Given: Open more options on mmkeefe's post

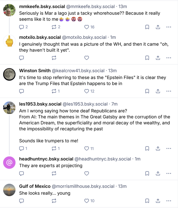Looking at the screenshot, I should click(x=169, y=27).
